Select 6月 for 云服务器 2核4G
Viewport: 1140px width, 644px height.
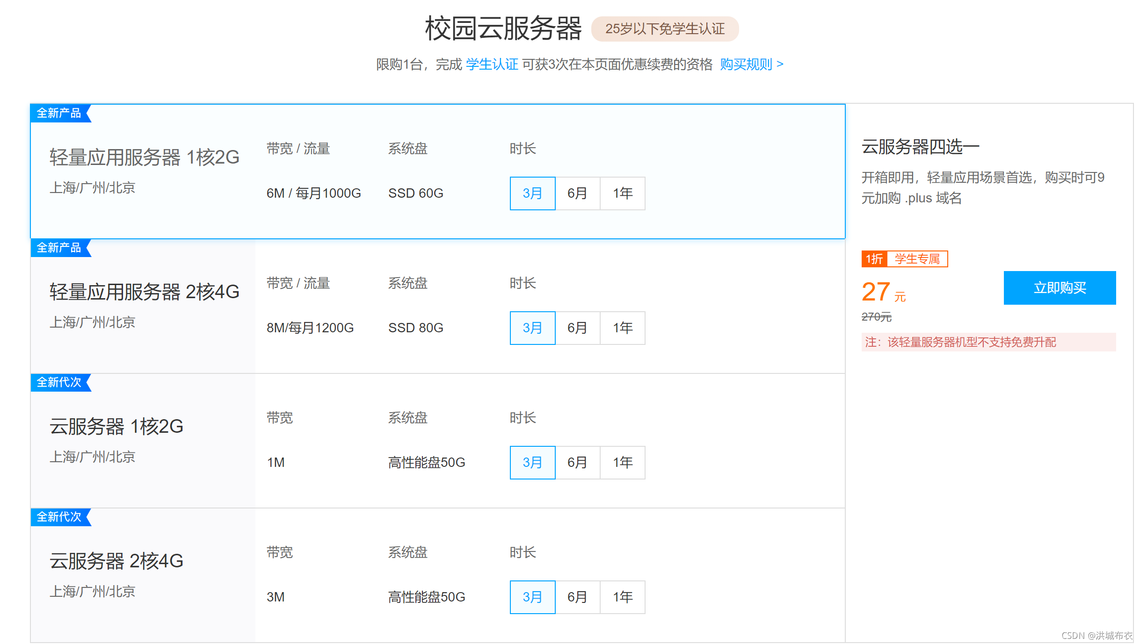coord(577,597)
